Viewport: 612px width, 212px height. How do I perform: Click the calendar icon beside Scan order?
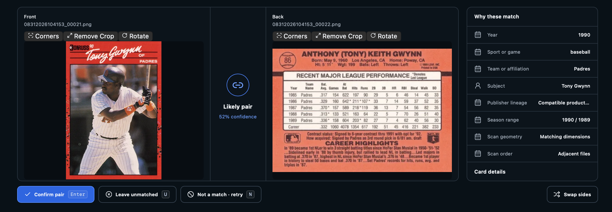[478, 154]
